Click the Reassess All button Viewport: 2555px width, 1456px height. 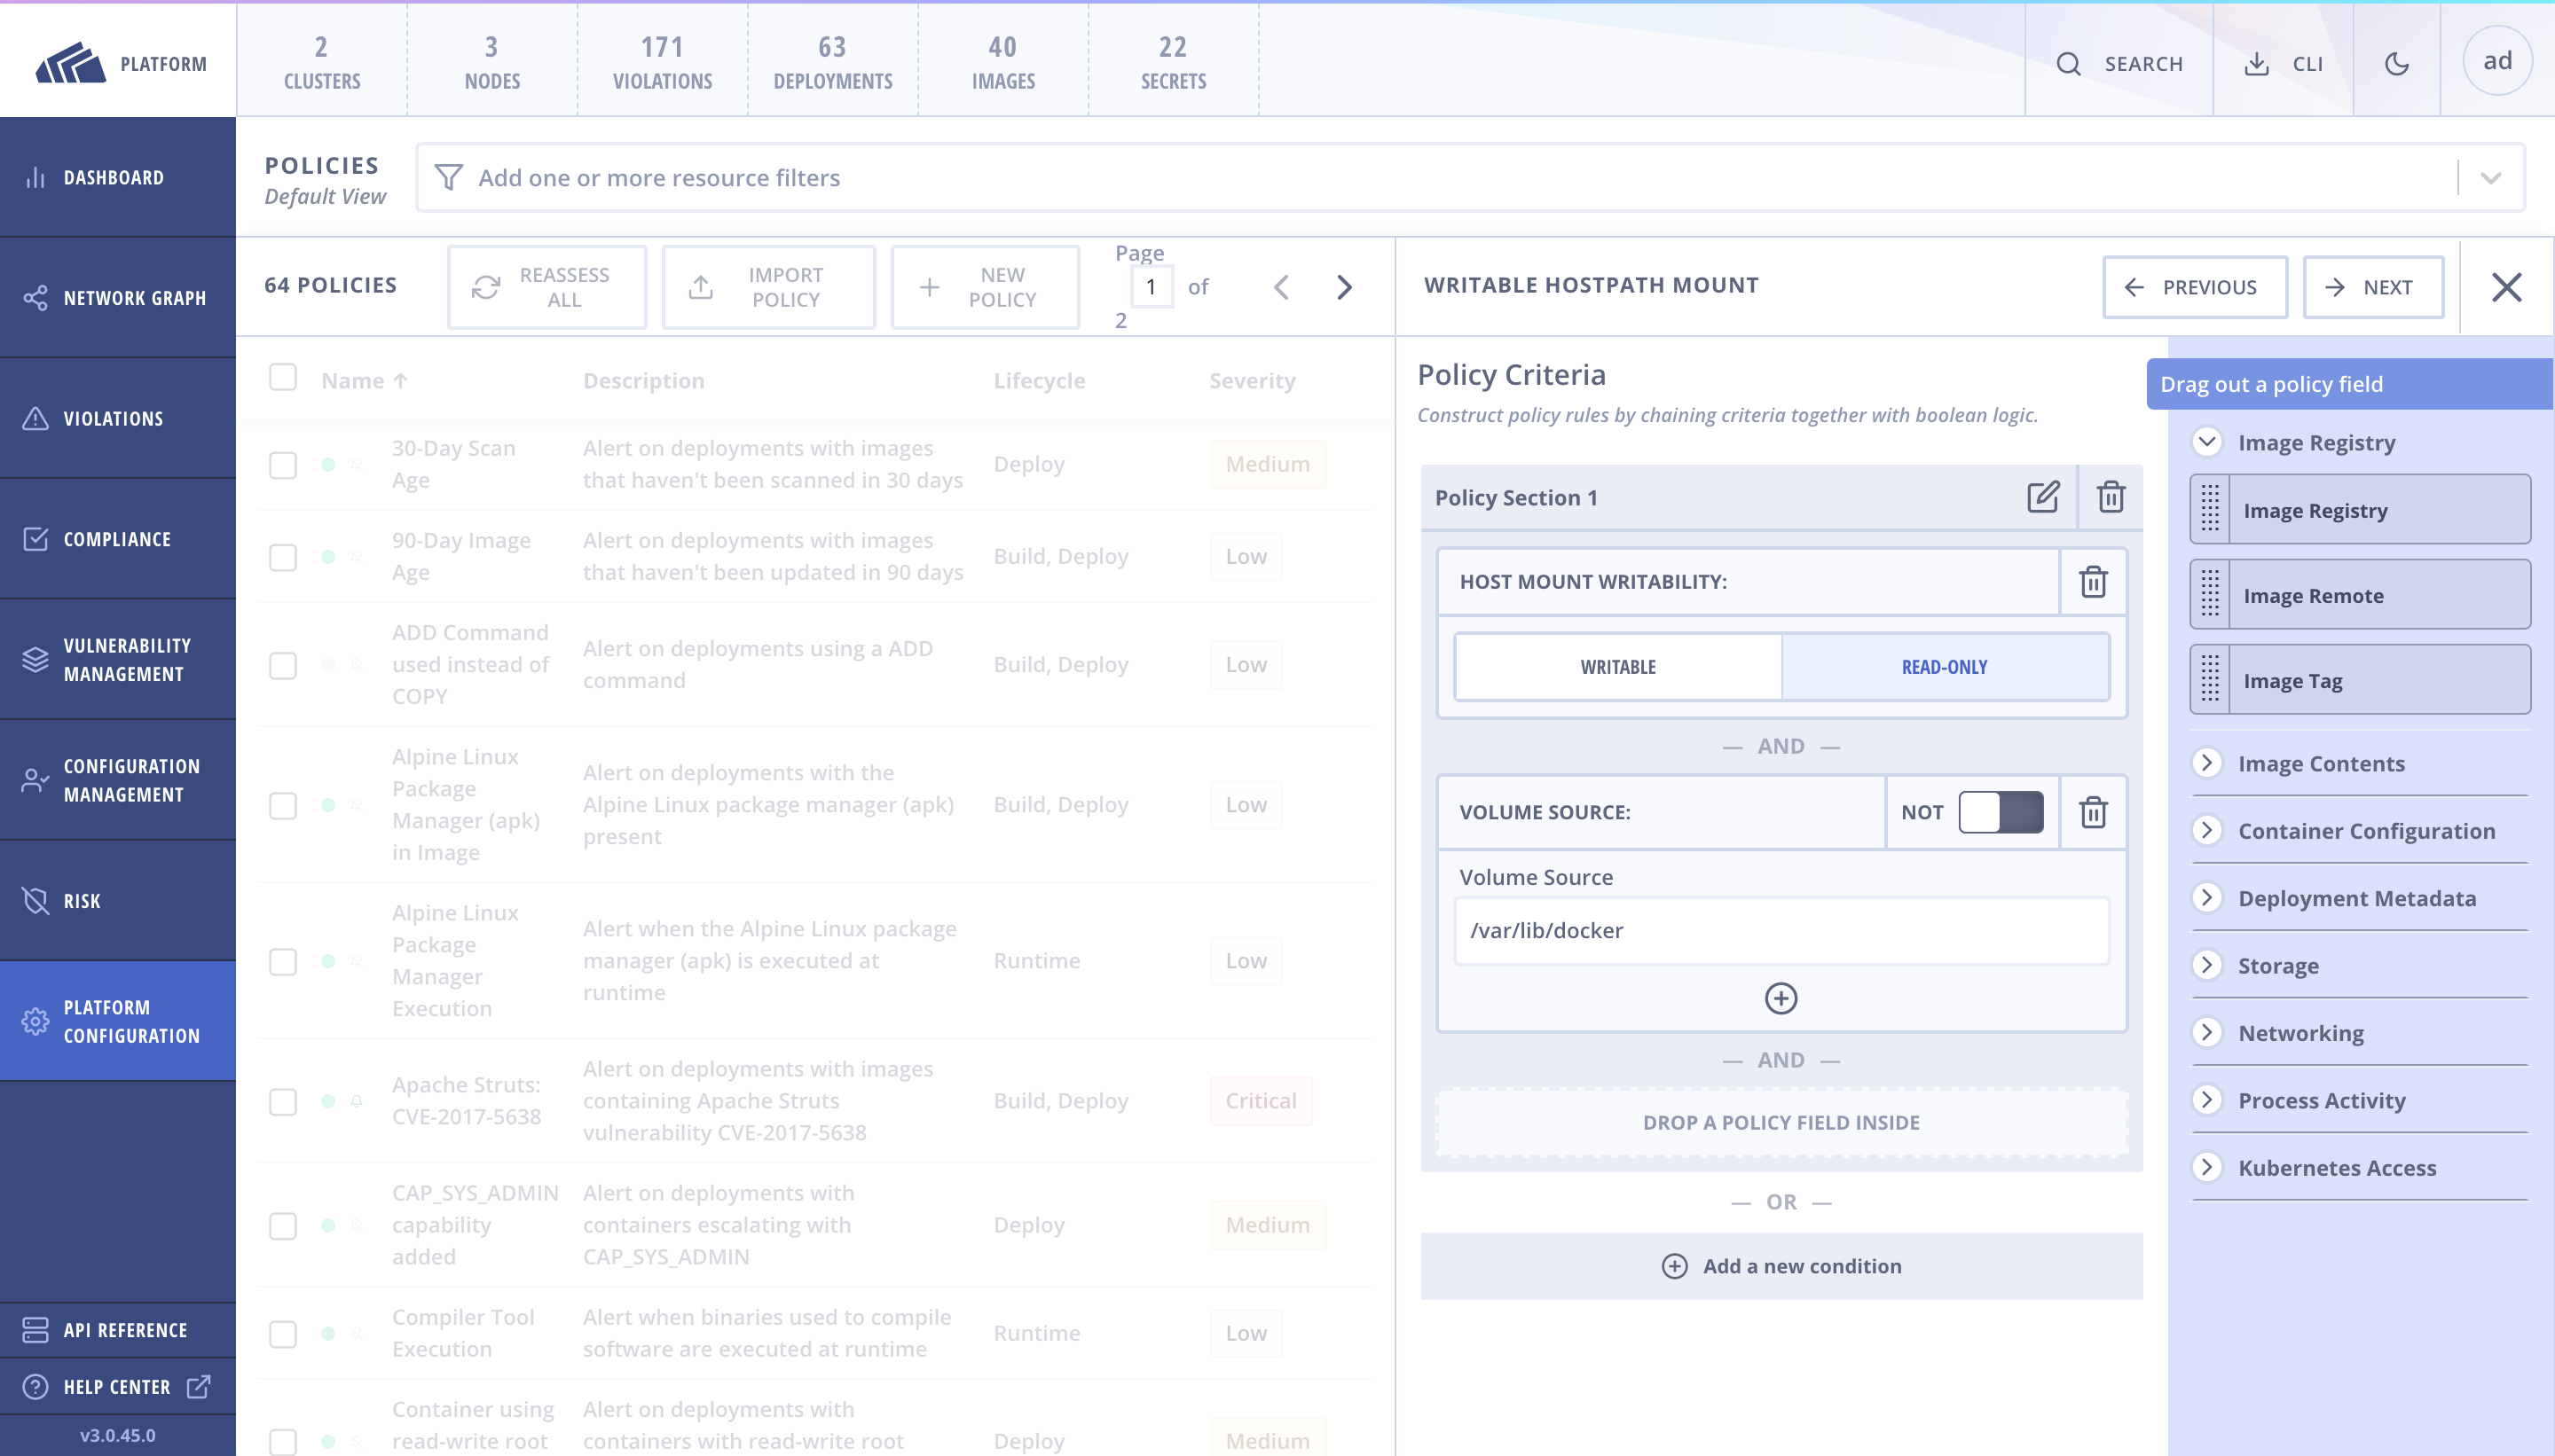546,288
